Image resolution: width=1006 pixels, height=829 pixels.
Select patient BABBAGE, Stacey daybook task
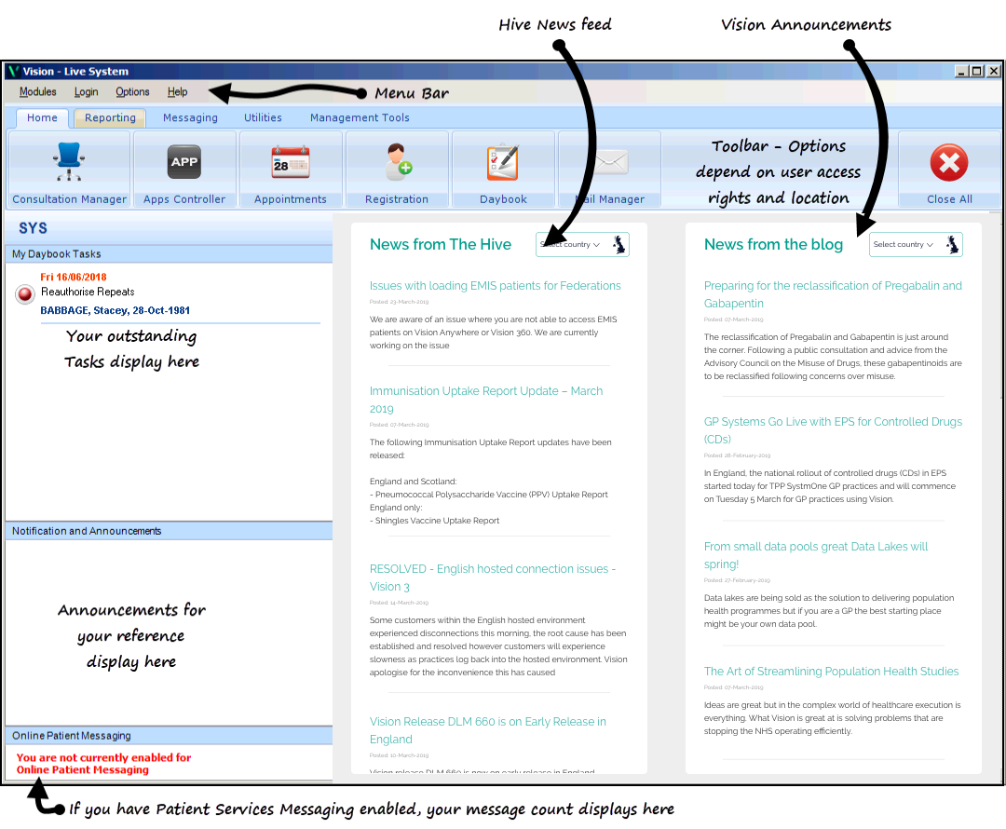click(x=115, y=311)
